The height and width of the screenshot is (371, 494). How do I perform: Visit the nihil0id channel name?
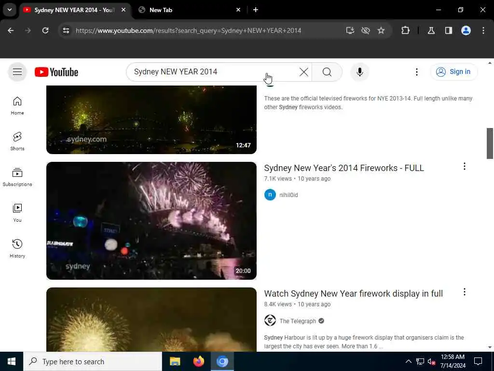coord(288,195)
